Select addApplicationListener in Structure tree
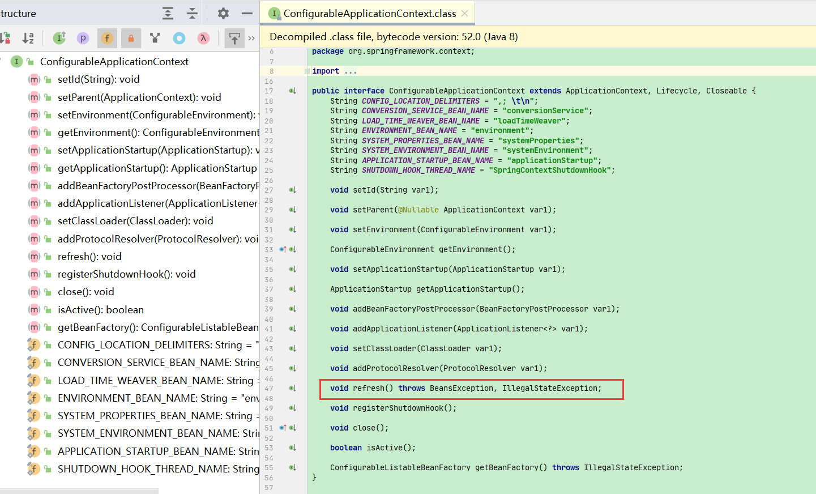This screenshot has width=816, height=494. pyautogui.click(x=158, y=203)
